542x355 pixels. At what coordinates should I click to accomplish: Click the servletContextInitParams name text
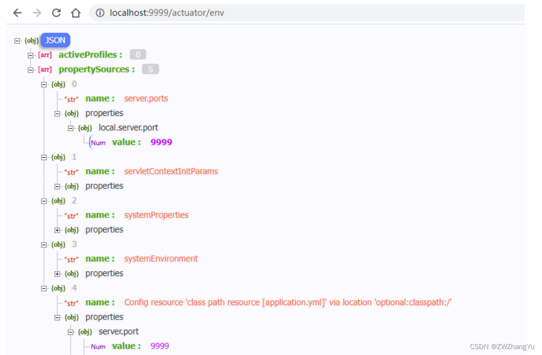point(171,171)
